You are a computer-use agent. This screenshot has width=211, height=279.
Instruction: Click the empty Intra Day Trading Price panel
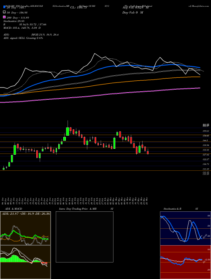[84, 237]
